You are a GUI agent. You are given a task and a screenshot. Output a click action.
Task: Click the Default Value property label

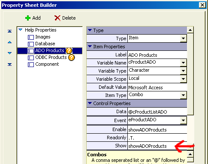click(x=112, y=87)
